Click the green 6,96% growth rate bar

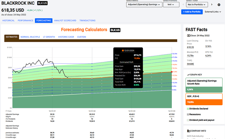[x=204, y=90]
